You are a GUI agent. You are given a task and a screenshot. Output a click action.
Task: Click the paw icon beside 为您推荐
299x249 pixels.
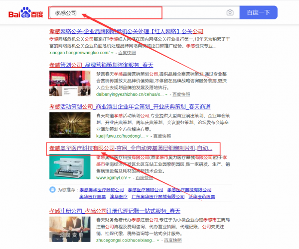coord(52,189)
